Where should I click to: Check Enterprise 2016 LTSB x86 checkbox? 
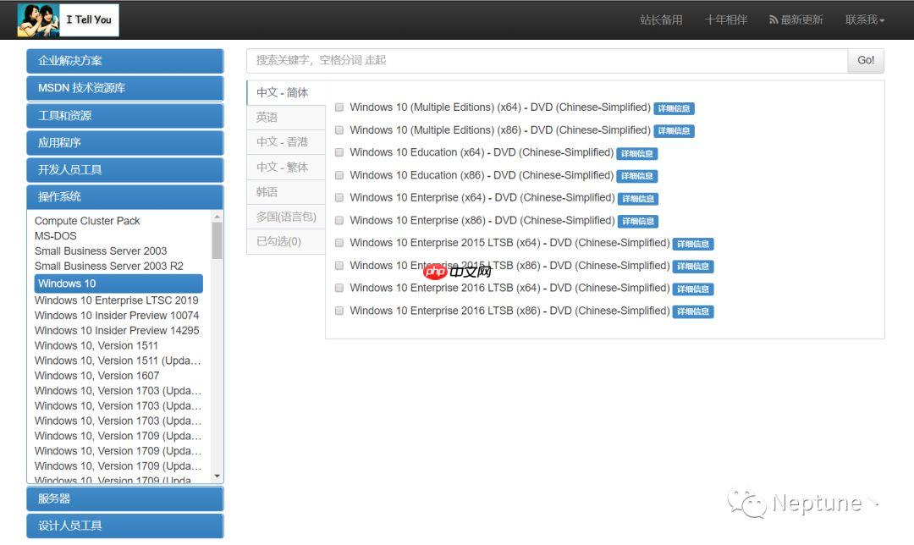tap(339, 311)
